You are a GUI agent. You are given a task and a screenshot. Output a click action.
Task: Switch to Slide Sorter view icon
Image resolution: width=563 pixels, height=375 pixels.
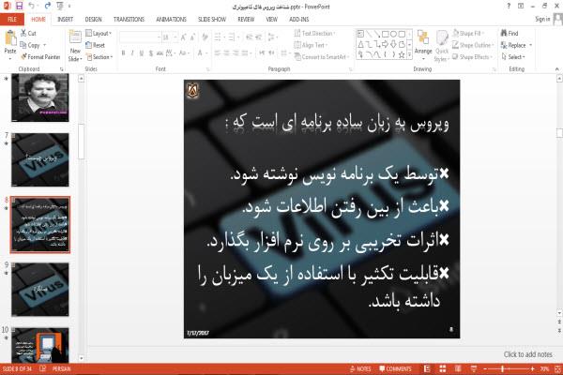click(x=442, y=368)
